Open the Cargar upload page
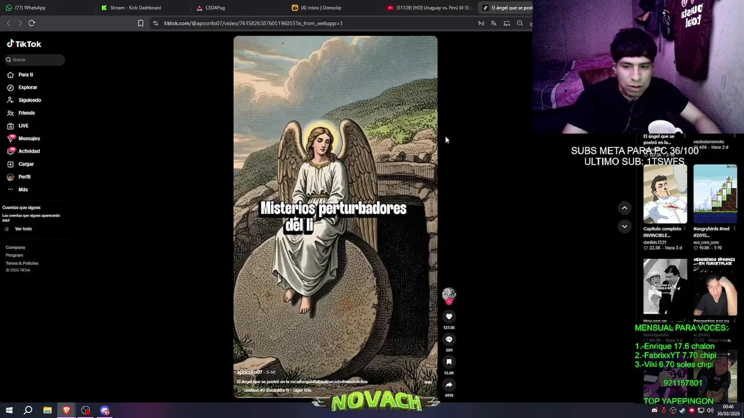The image size is (744, 418). [20, 164]
